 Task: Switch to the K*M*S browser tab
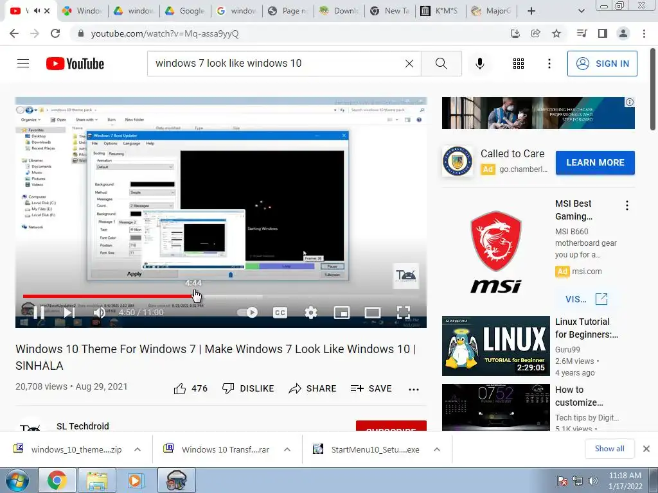[440, 11]
